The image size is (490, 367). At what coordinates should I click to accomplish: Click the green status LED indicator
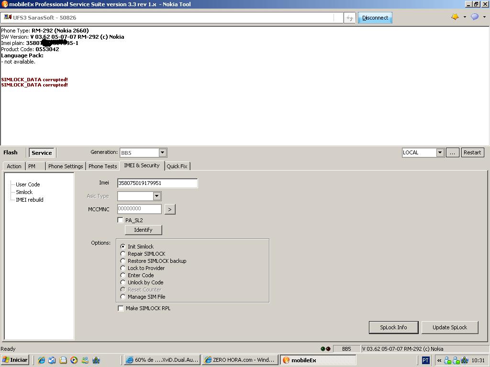click(x=323, y=349)
